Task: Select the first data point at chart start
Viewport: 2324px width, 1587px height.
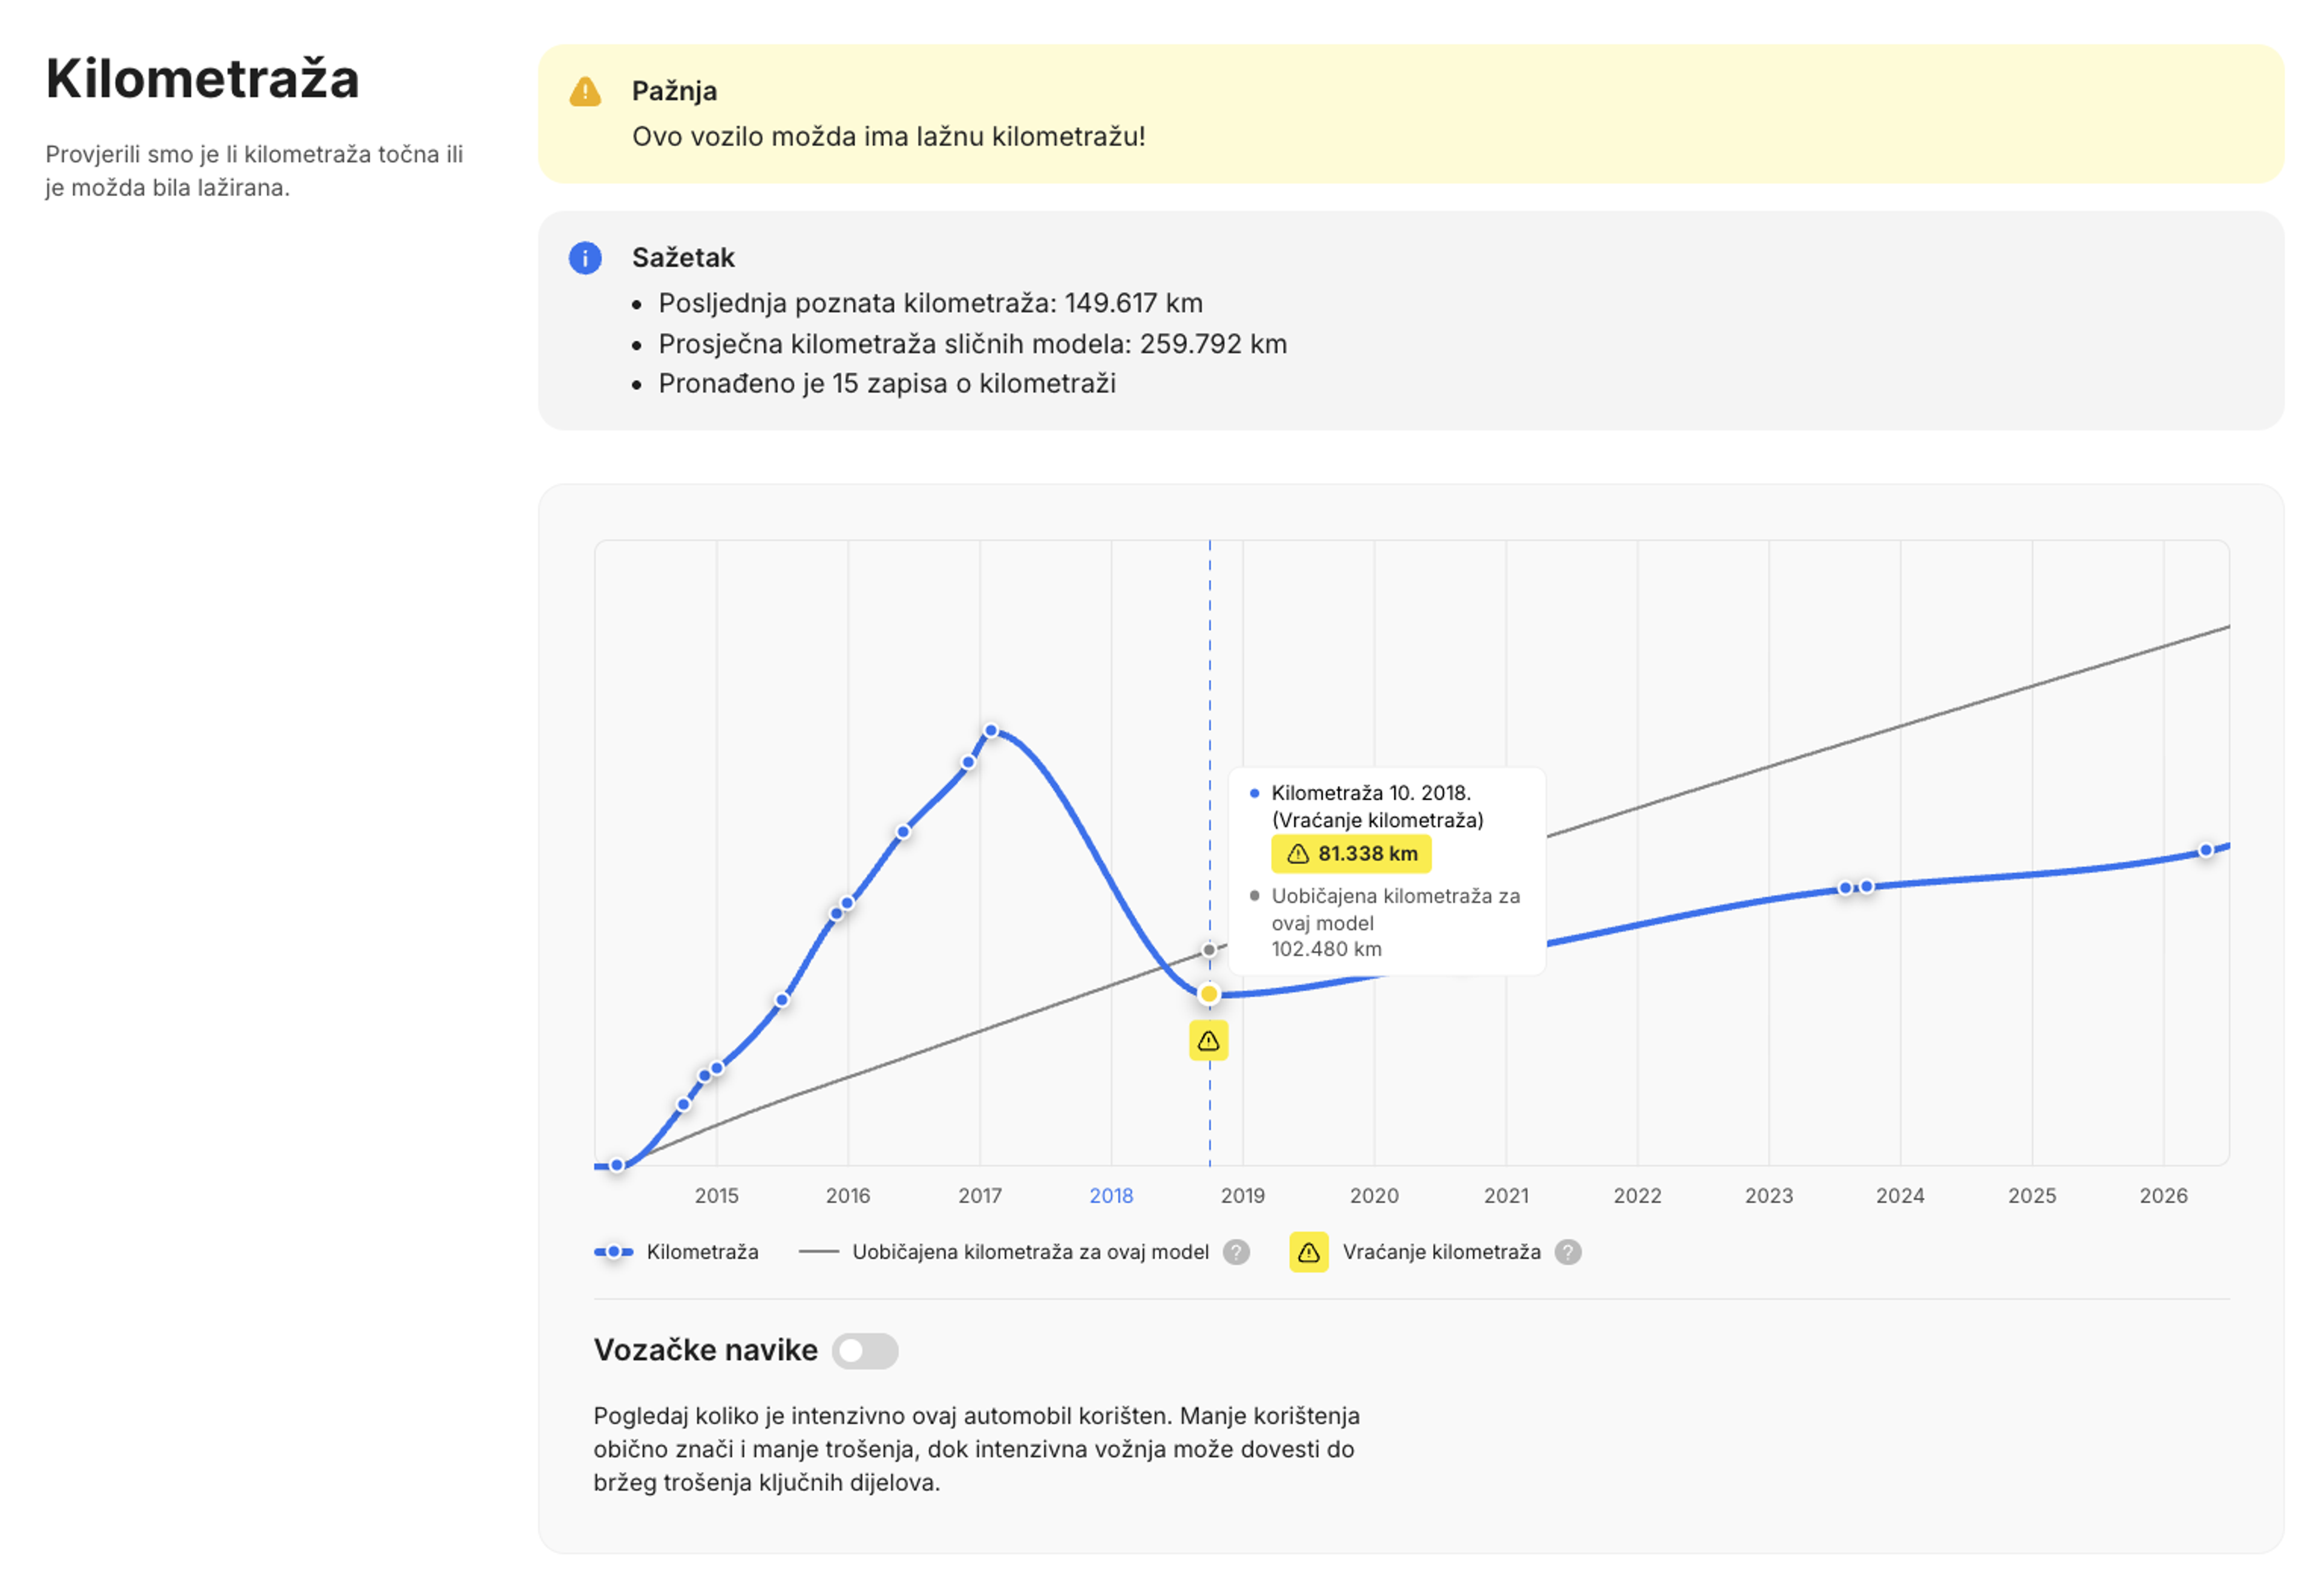Action: pyautogui.click(x=617, y=1165)
